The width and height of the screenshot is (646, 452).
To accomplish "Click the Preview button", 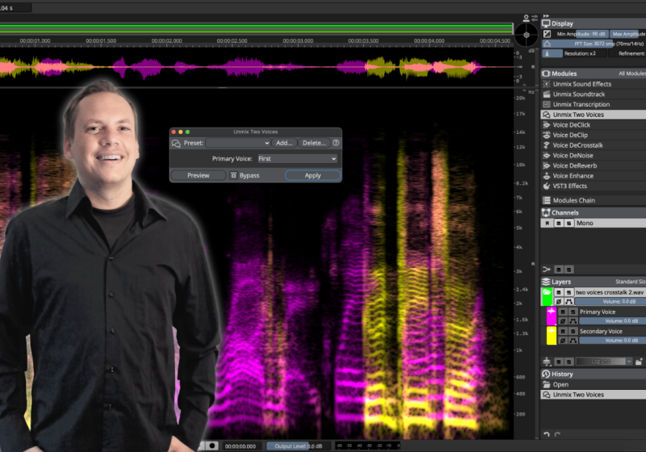I will (198, 175).
